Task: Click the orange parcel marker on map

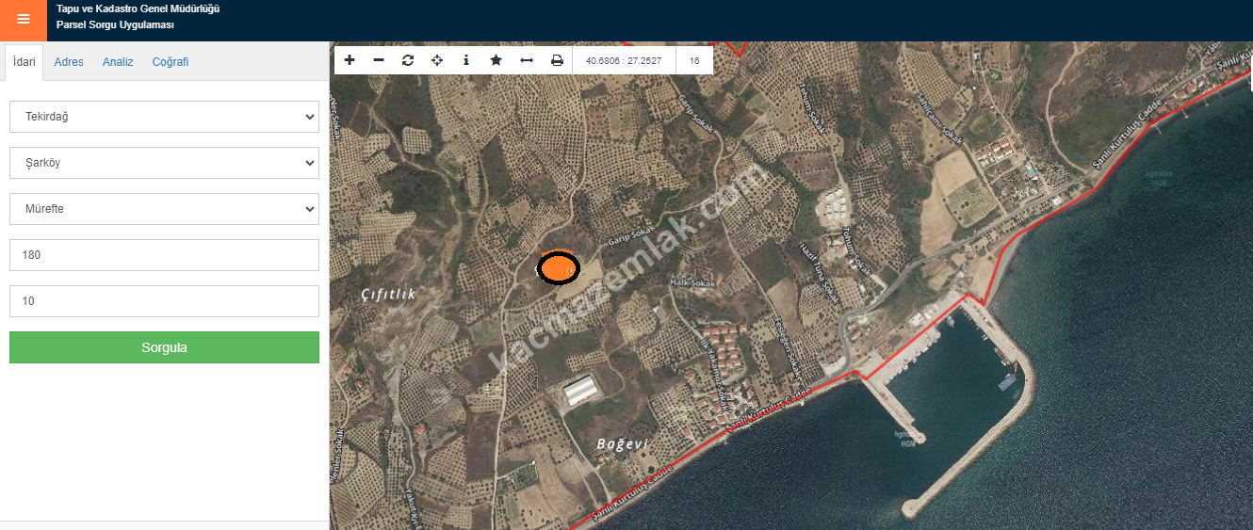Action: tap(557, 268)
